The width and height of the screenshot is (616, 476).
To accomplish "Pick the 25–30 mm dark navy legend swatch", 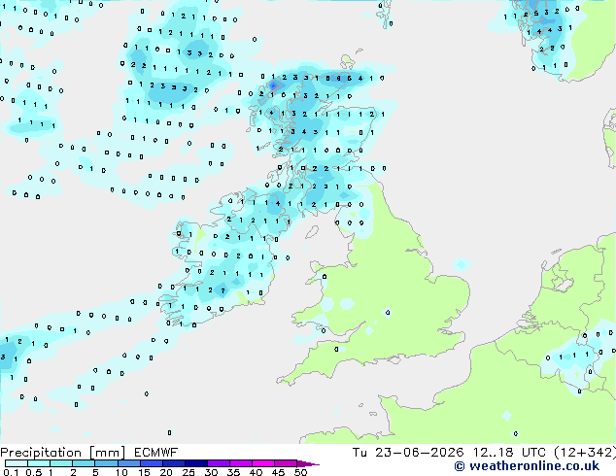I will (196, 463).
